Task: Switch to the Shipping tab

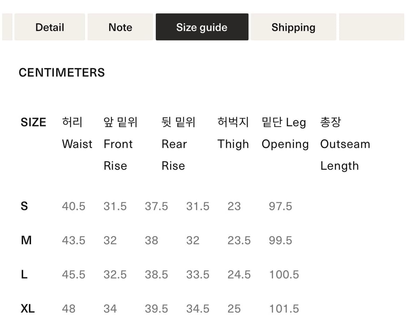Action: click(293, 27)
